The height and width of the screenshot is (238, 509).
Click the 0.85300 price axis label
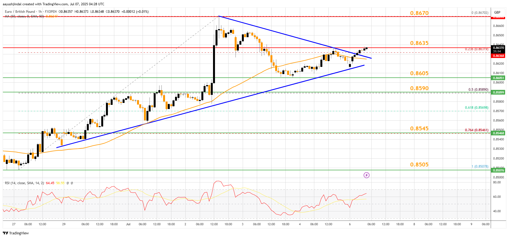pyautogui.click(x=498, y=149)
